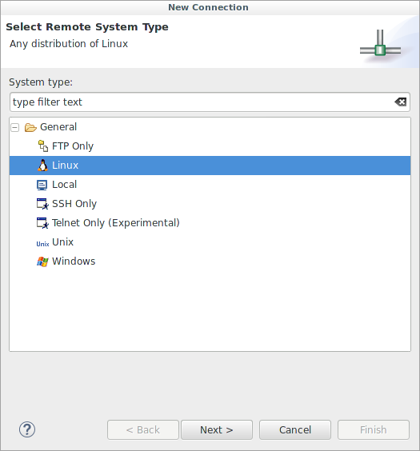Select the General category label
420x451 pixels.
point(58,127)
